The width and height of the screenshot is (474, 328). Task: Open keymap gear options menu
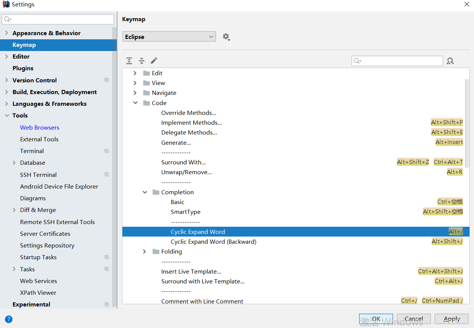(226, 37)
